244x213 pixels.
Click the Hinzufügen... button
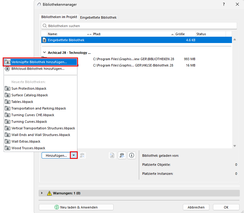(x=56, y=156)
